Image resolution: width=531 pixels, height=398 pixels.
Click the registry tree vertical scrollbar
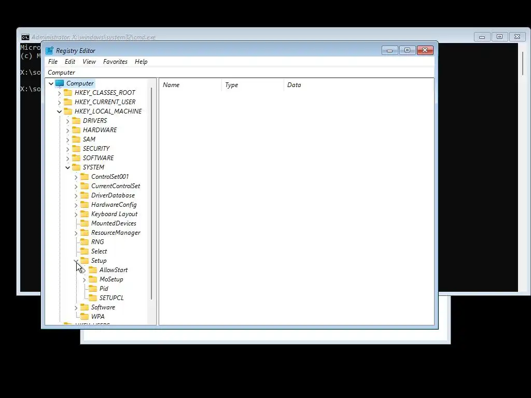click(x=151, y=194)
